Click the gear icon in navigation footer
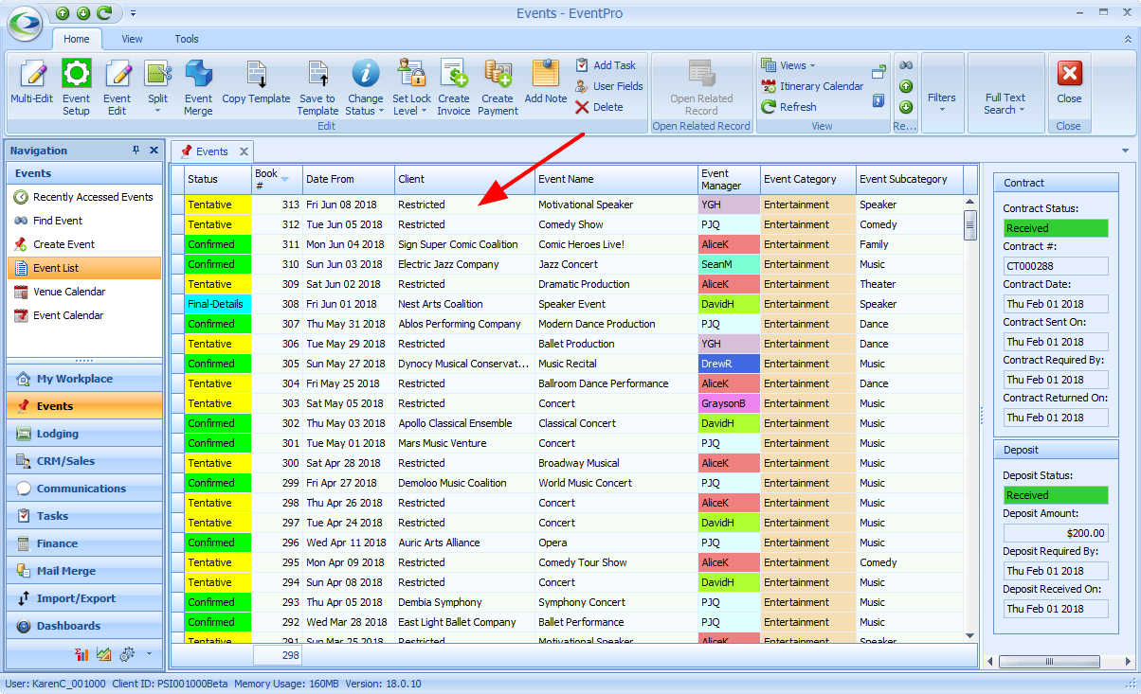 tap(126, 654)
